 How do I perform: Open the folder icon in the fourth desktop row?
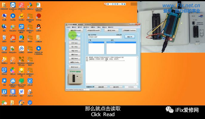point(38,39)
